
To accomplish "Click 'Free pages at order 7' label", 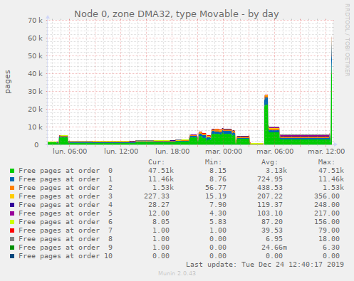I will coord(66,230).
